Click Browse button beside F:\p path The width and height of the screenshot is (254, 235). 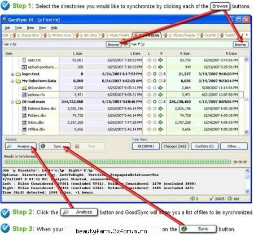pos(240,45)
